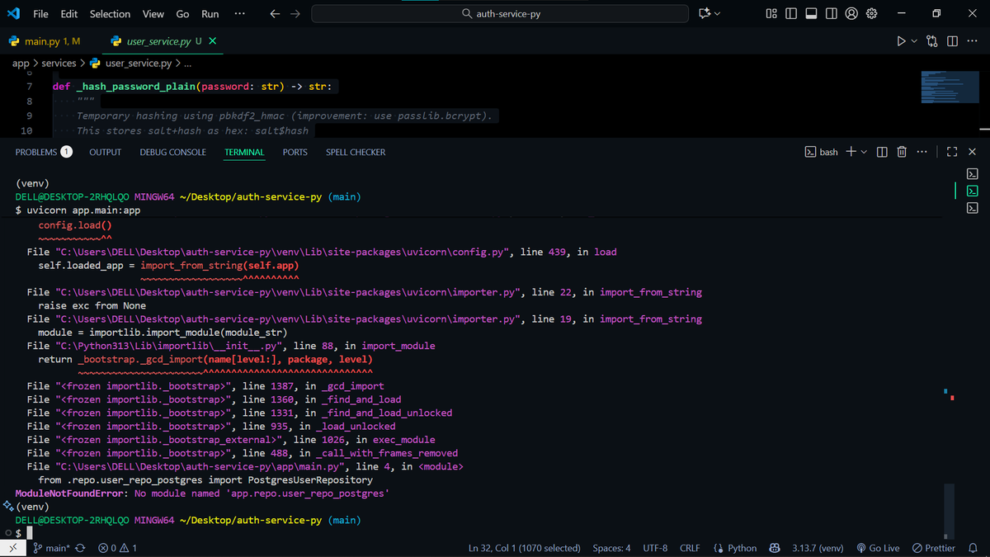Close the terminal panel
Viewport: 990px width, 557px height.
click(972, 152)
